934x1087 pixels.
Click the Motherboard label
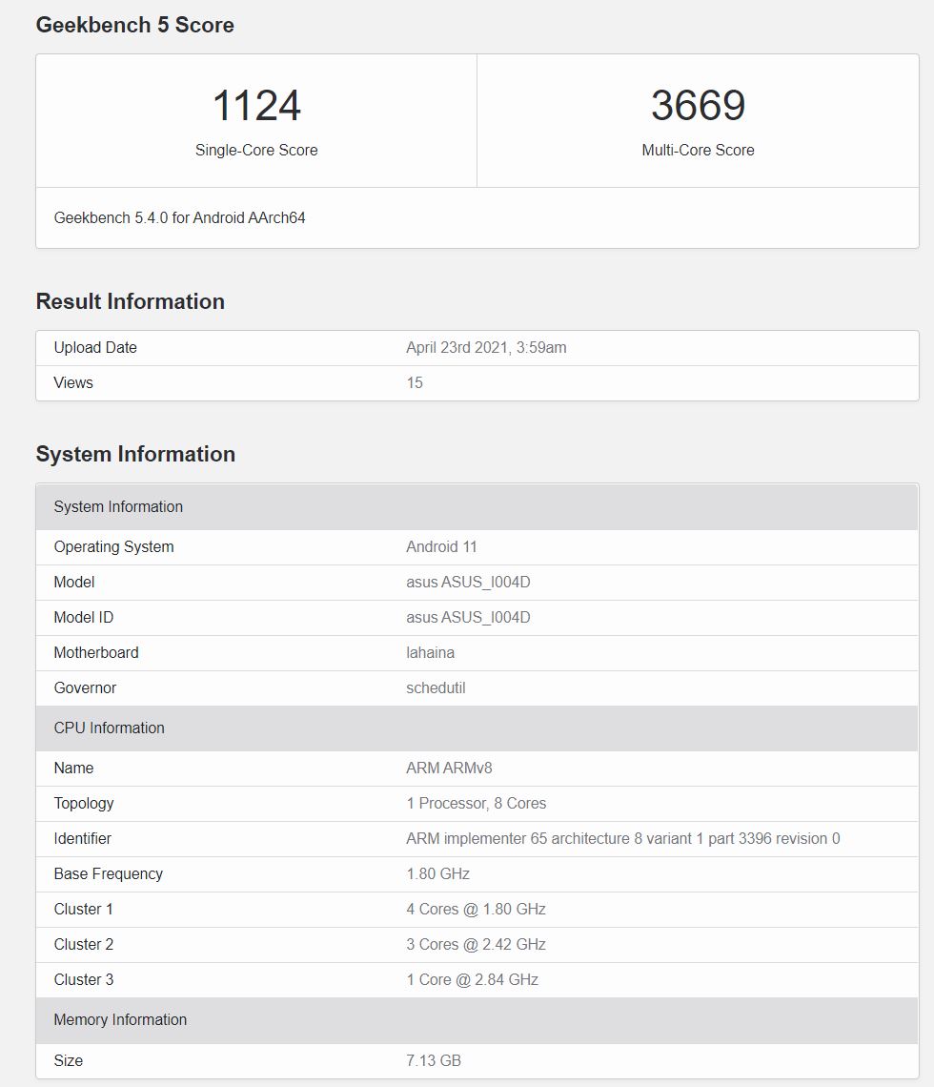[96, 653]
